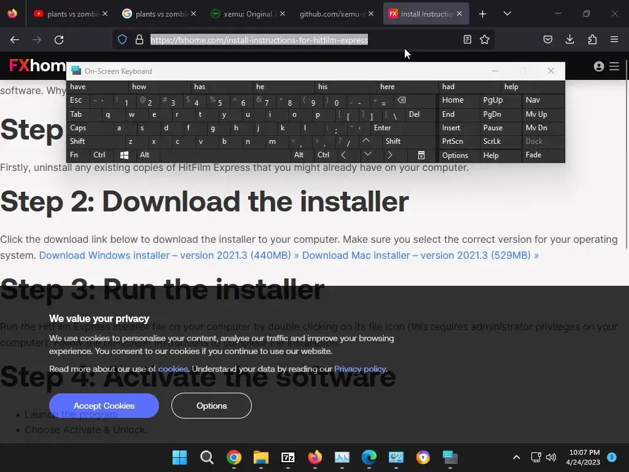Toggle the ScrLk key
This screenshot has height=472, width=629.
point(500,141)
